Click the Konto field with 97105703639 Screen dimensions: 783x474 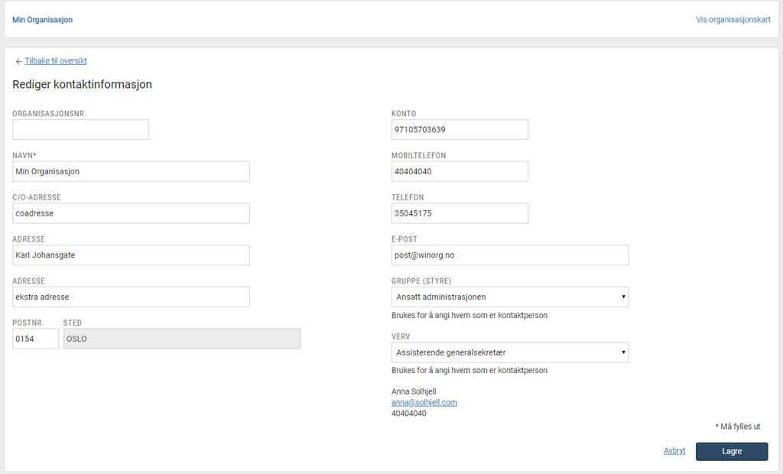pyautogui.click(x=460, y=129)
